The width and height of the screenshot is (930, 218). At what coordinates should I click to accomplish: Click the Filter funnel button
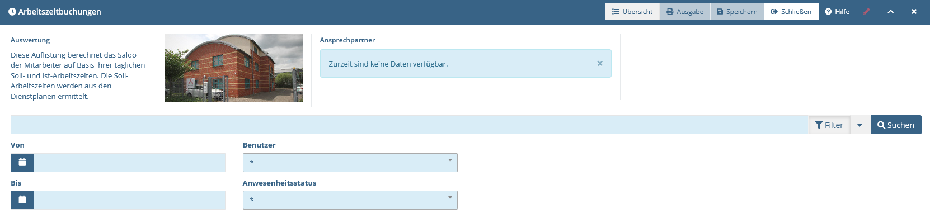coord(829,125)
